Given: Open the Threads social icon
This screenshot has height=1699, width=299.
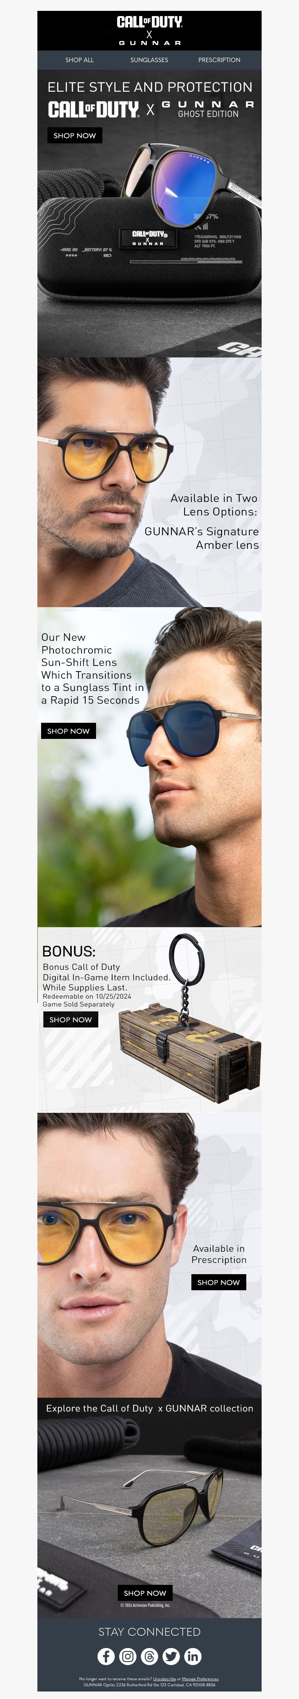Looking at the screenshot, I should pos(149,1656).
